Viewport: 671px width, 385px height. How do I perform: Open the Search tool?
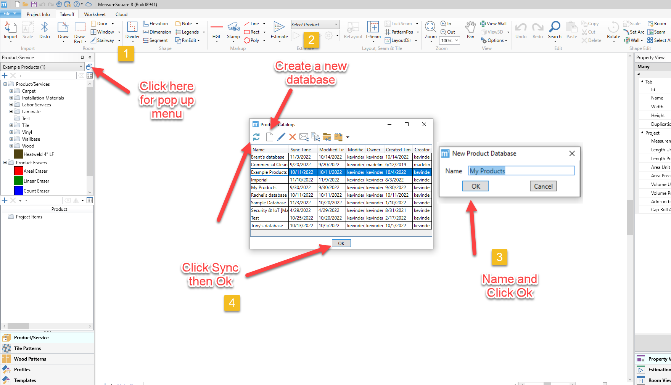[555, 30]
